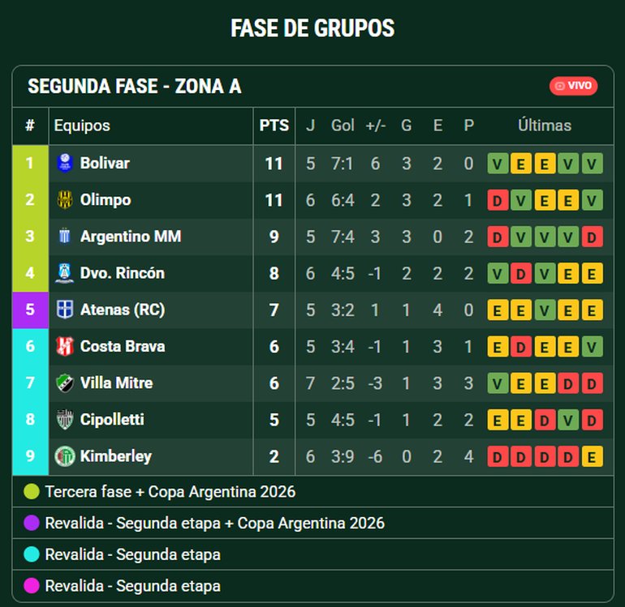Sort the table by PTS column
Screen dimensions: 625x607
point(274,126)
